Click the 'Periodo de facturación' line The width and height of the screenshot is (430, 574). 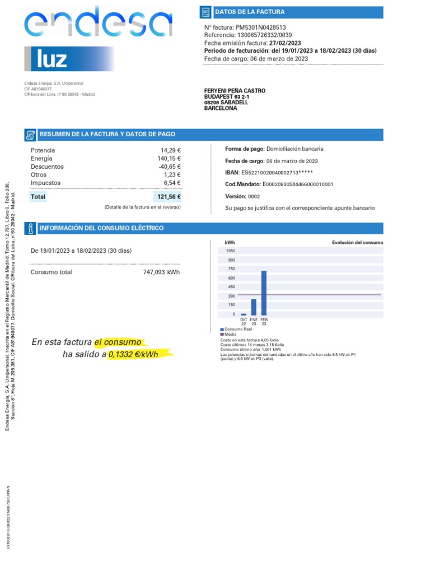pyautogui.click(x=291, y=51)
